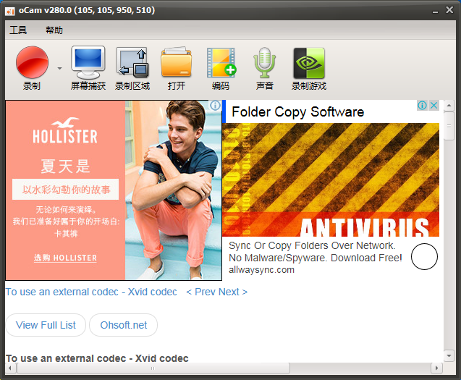Select the Screen Capture monitor icon
This screenshot has width=461, height=380.
click(88, 62)
